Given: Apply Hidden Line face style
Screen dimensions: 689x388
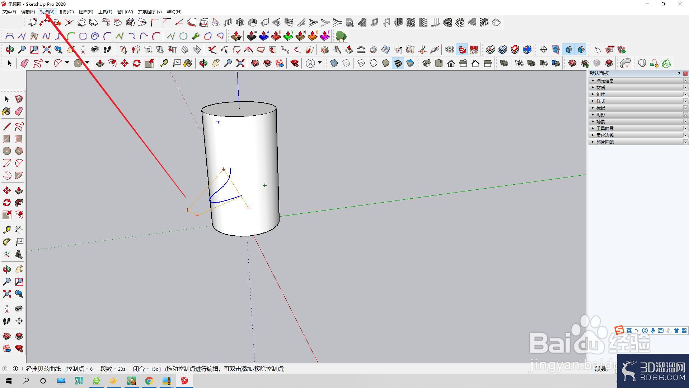Looking at the screenshot, I should (374, 63).
